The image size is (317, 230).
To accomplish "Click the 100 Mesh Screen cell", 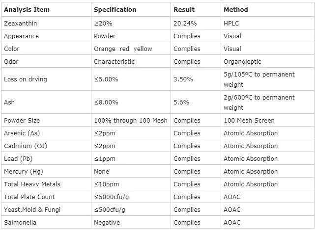I will click(x=249, y=120).
